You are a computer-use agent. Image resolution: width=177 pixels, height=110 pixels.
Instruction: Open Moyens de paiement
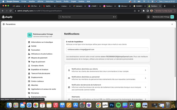[x=39, y=58]
